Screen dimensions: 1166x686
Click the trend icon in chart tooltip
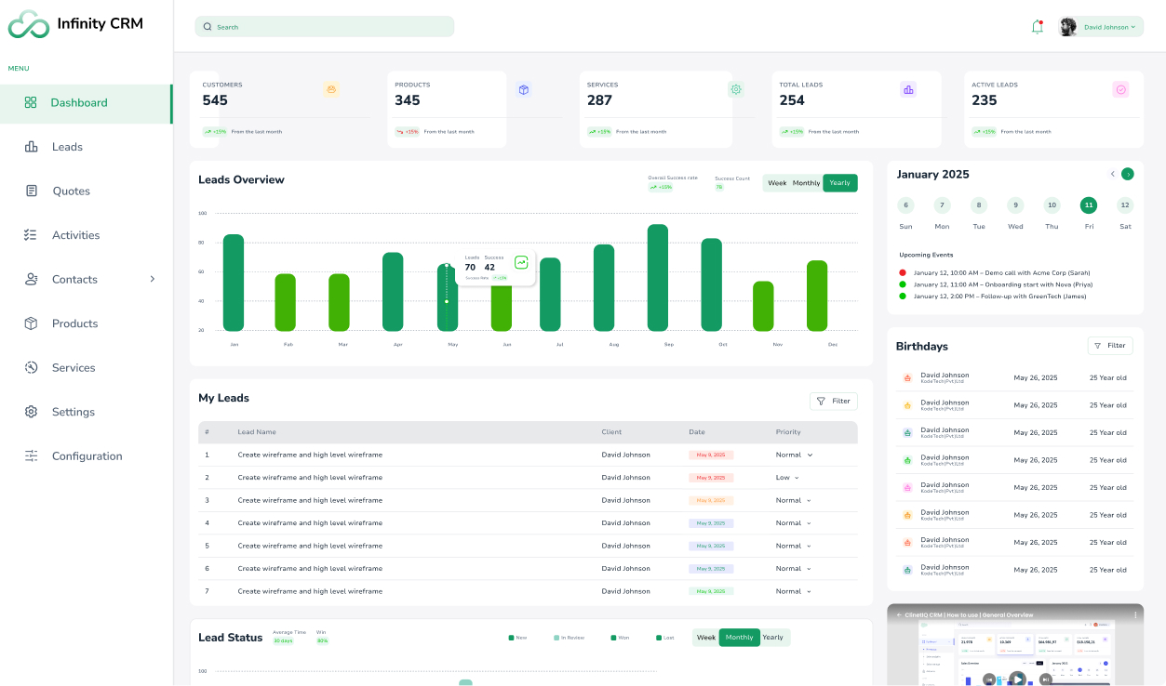point(521,262)
